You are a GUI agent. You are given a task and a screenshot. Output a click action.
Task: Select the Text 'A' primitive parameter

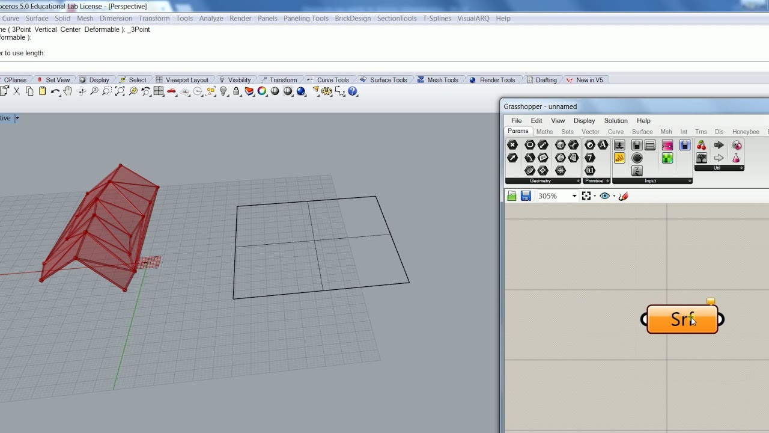pyautogui.click(x=603, y=145)
